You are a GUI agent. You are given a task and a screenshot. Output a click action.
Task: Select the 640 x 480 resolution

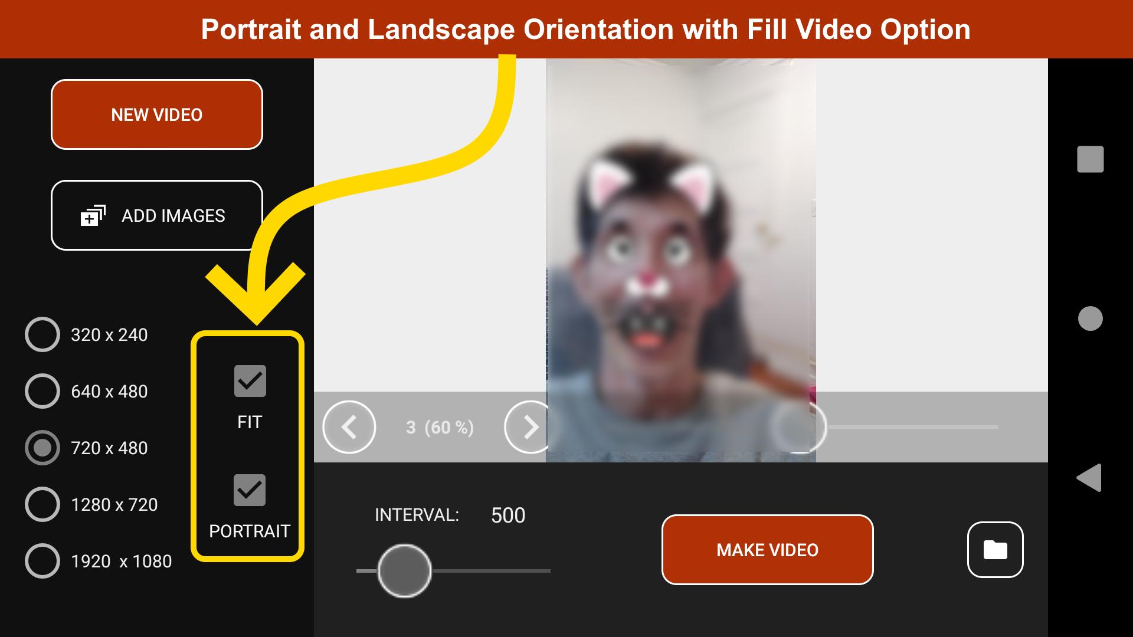(x=42, y=391)
